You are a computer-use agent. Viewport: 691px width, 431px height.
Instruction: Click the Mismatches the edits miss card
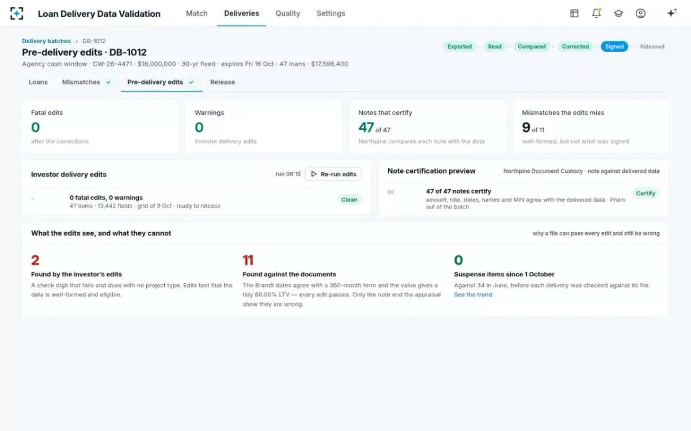tap(591, 126)
